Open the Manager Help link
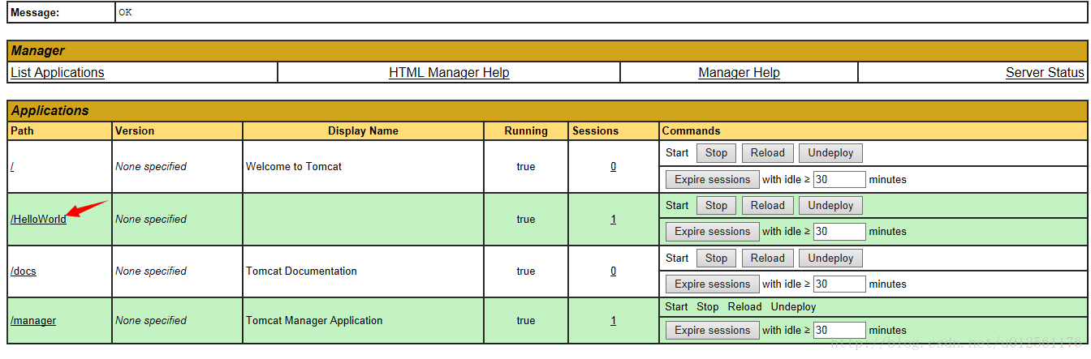 point(739,73)
